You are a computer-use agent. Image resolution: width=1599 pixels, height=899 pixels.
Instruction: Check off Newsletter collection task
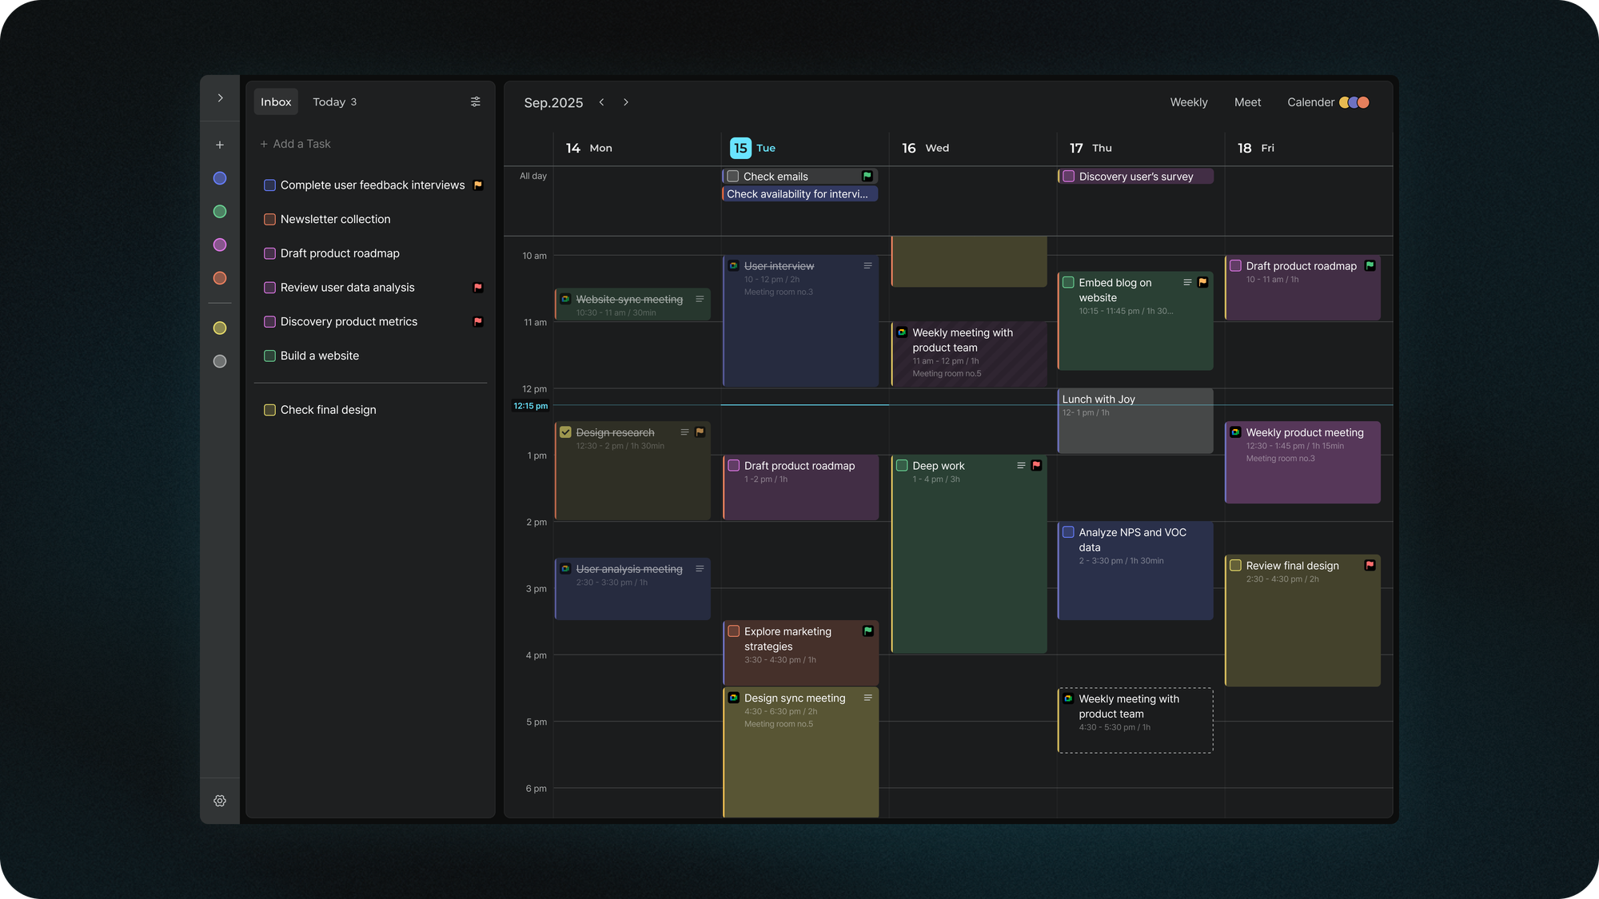(x=269, y=219)
